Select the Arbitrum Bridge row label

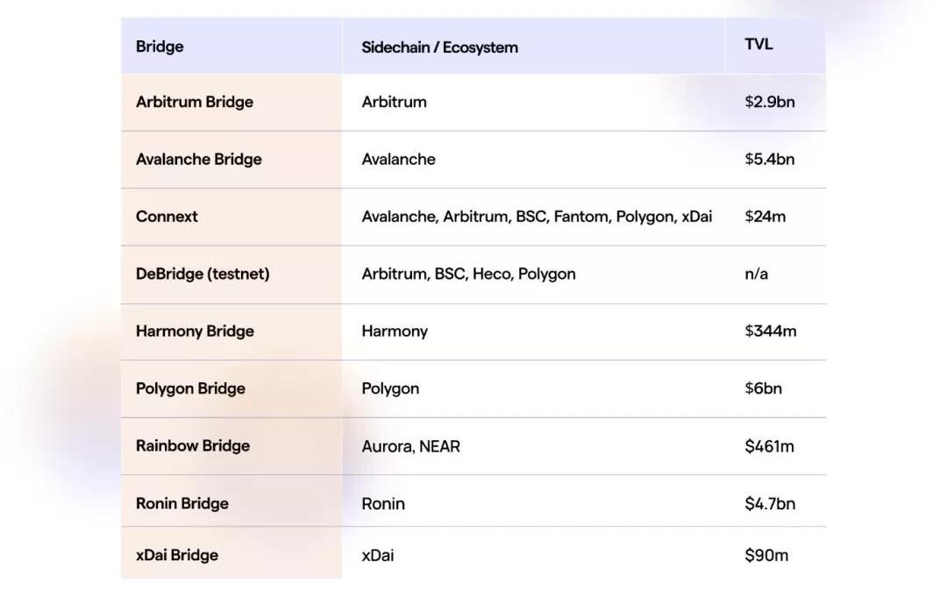[x=195, y=102]
